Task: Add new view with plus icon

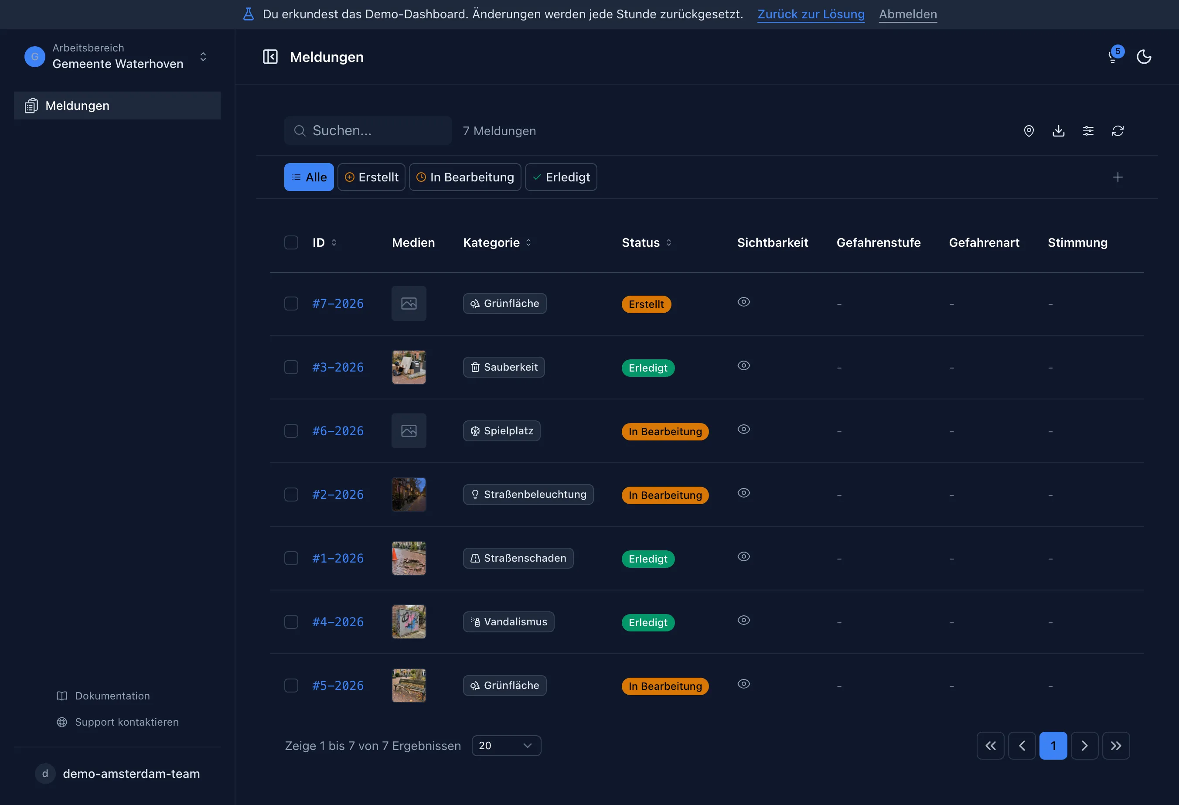Action: tap(1118, 177)
